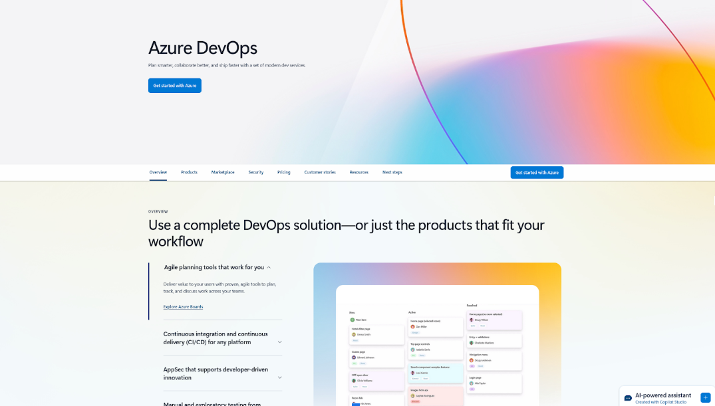This screenshot has width=715, height=406.
Task: Click Continuous integration and continuous delivery heading
Action: 215,338
